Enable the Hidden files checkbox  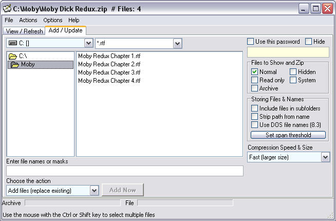pyautogui.click(x=293, y=72)
